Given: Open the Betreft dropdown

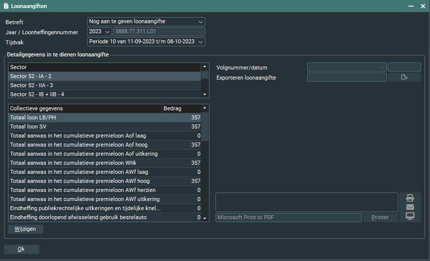Looking at the screenshot, I should (201, 22).
